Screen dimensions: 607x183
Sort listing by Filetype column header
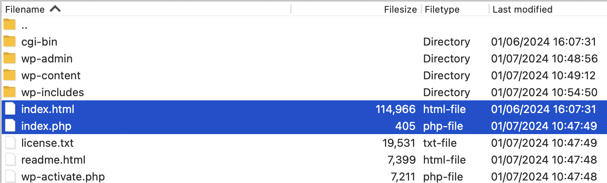(442, 9)
